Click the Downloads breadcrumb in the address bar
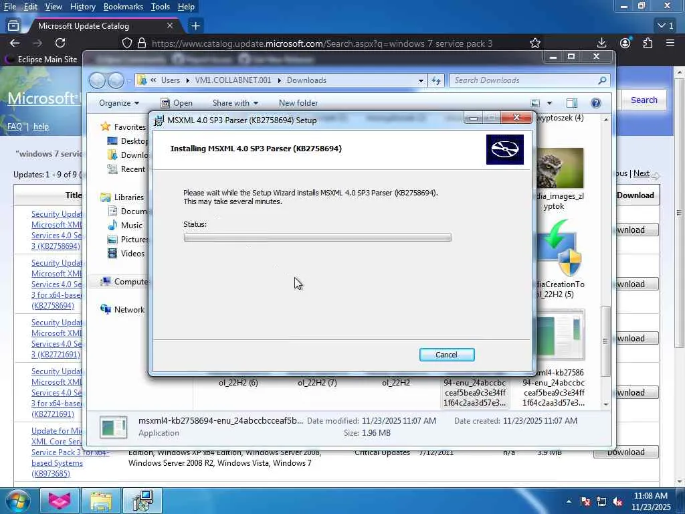 click(x=306, y=80)
